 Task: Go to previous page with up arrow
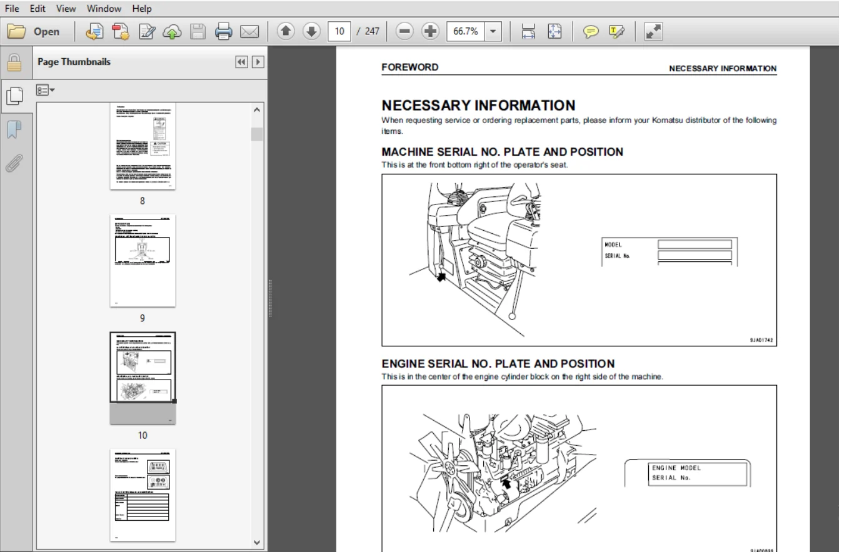[x=286, y=31]
